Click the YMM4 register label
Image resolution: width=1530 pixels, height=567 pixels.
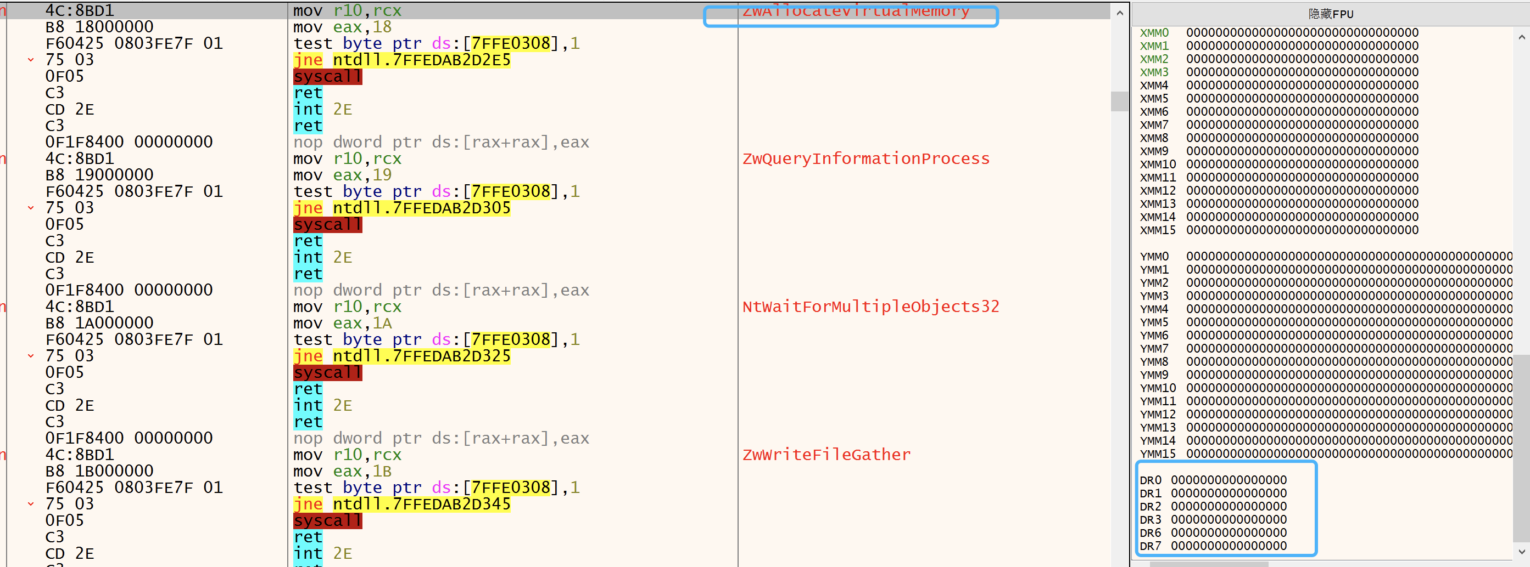[x=1154, y=309]
